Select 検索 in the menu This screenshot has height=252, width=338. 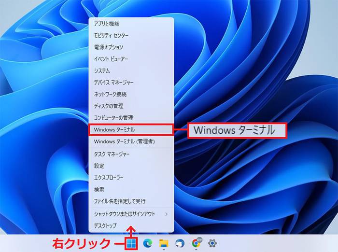point(131,190)
